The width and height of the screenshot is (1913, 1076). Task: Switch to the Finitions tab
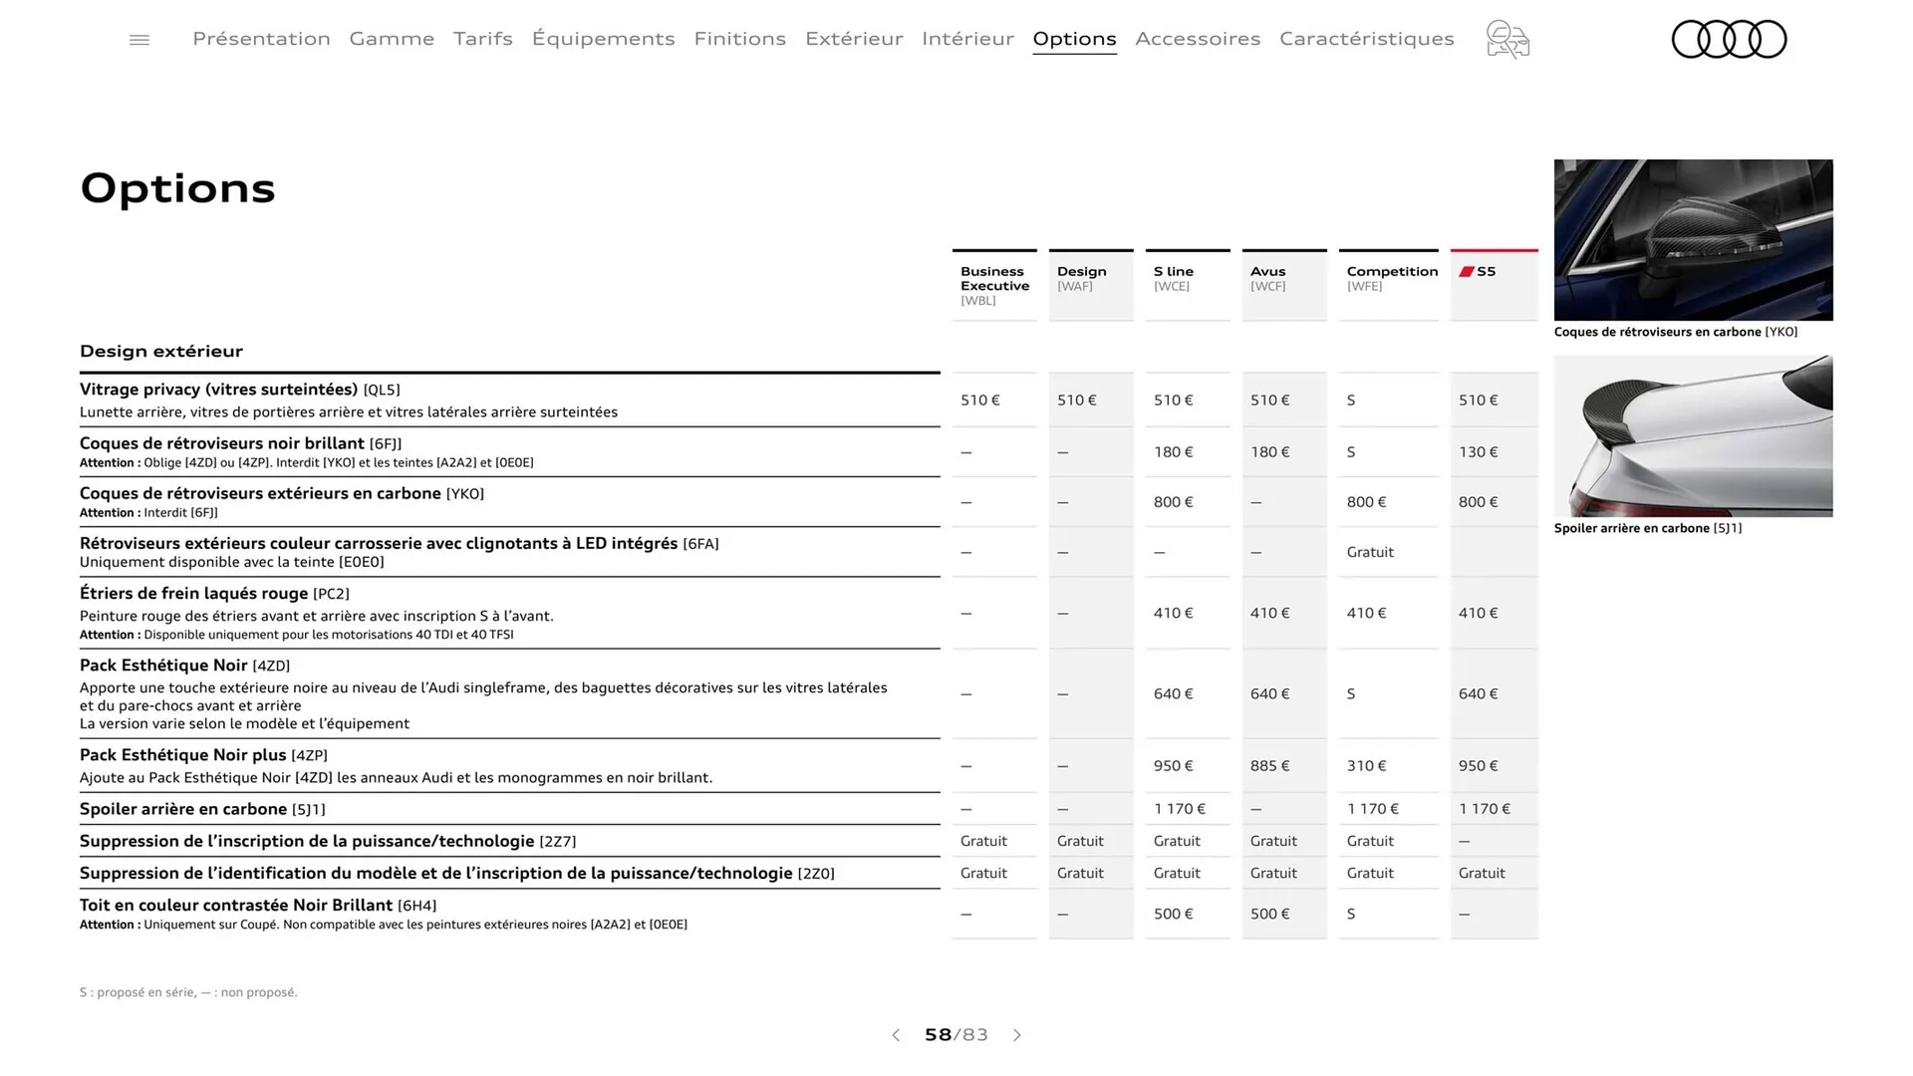pos(740,39)
